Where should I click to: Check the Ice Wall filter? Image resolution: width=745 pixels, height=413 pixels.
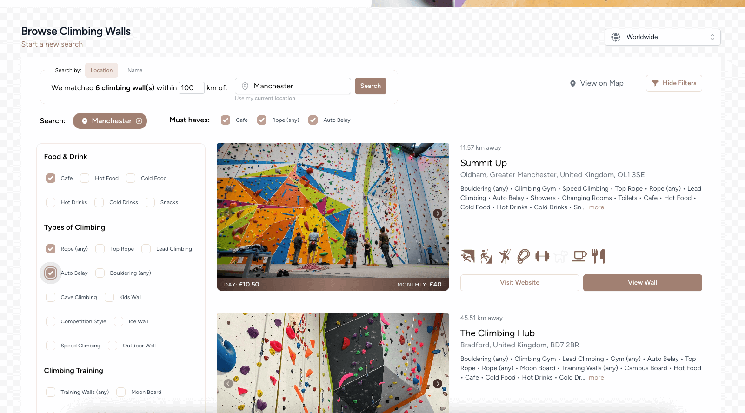[x=119, y=321]
